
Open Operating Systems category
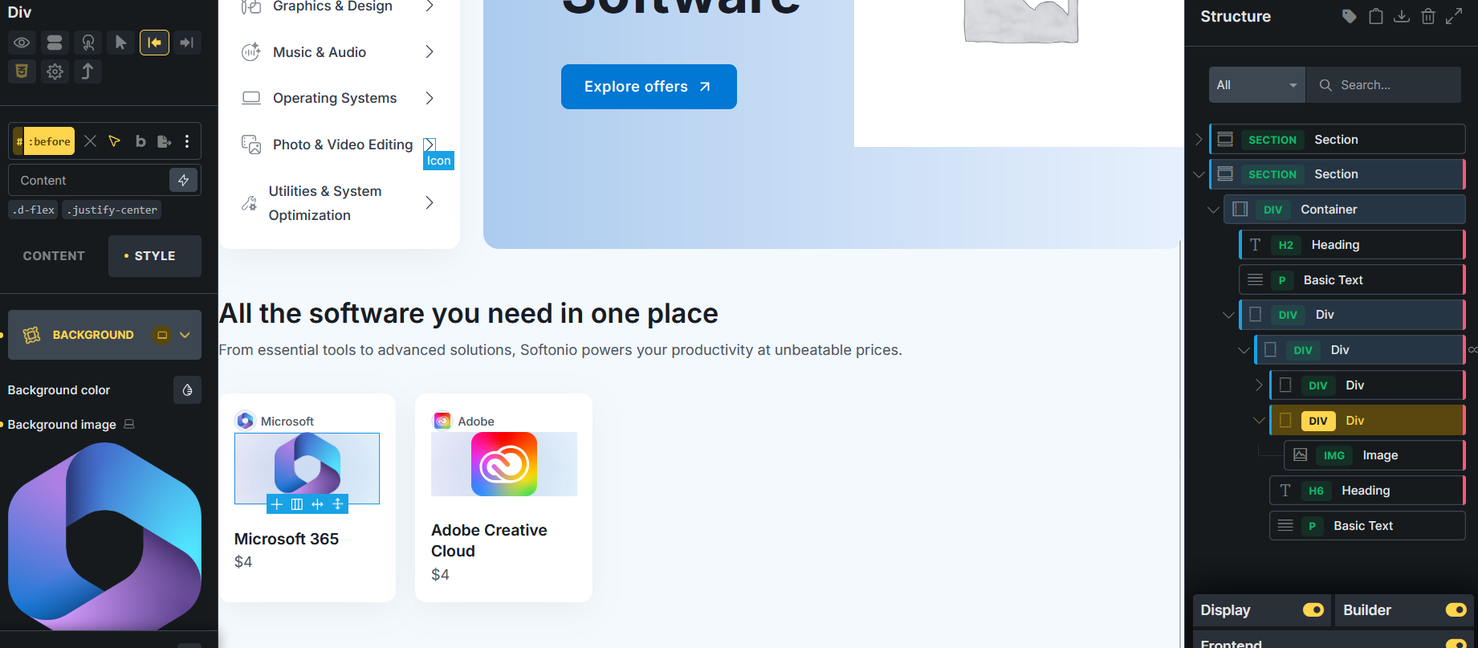coord(335,98)
